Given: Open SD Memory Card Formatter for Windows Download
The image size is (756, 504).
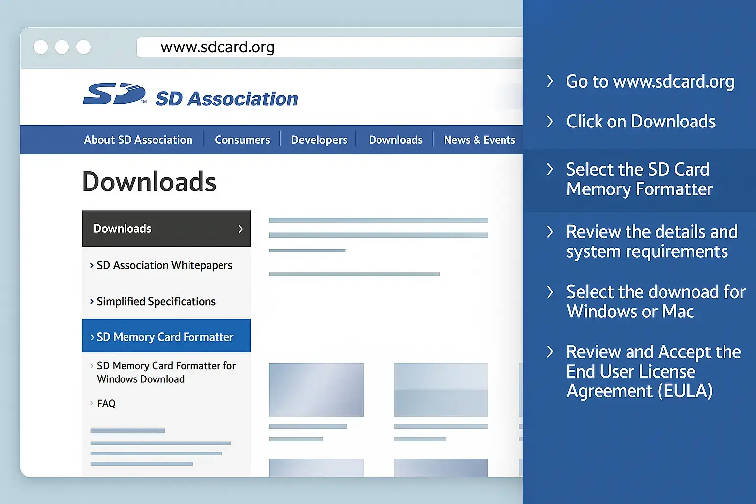Looking at the screenshot, I should 166,372.
